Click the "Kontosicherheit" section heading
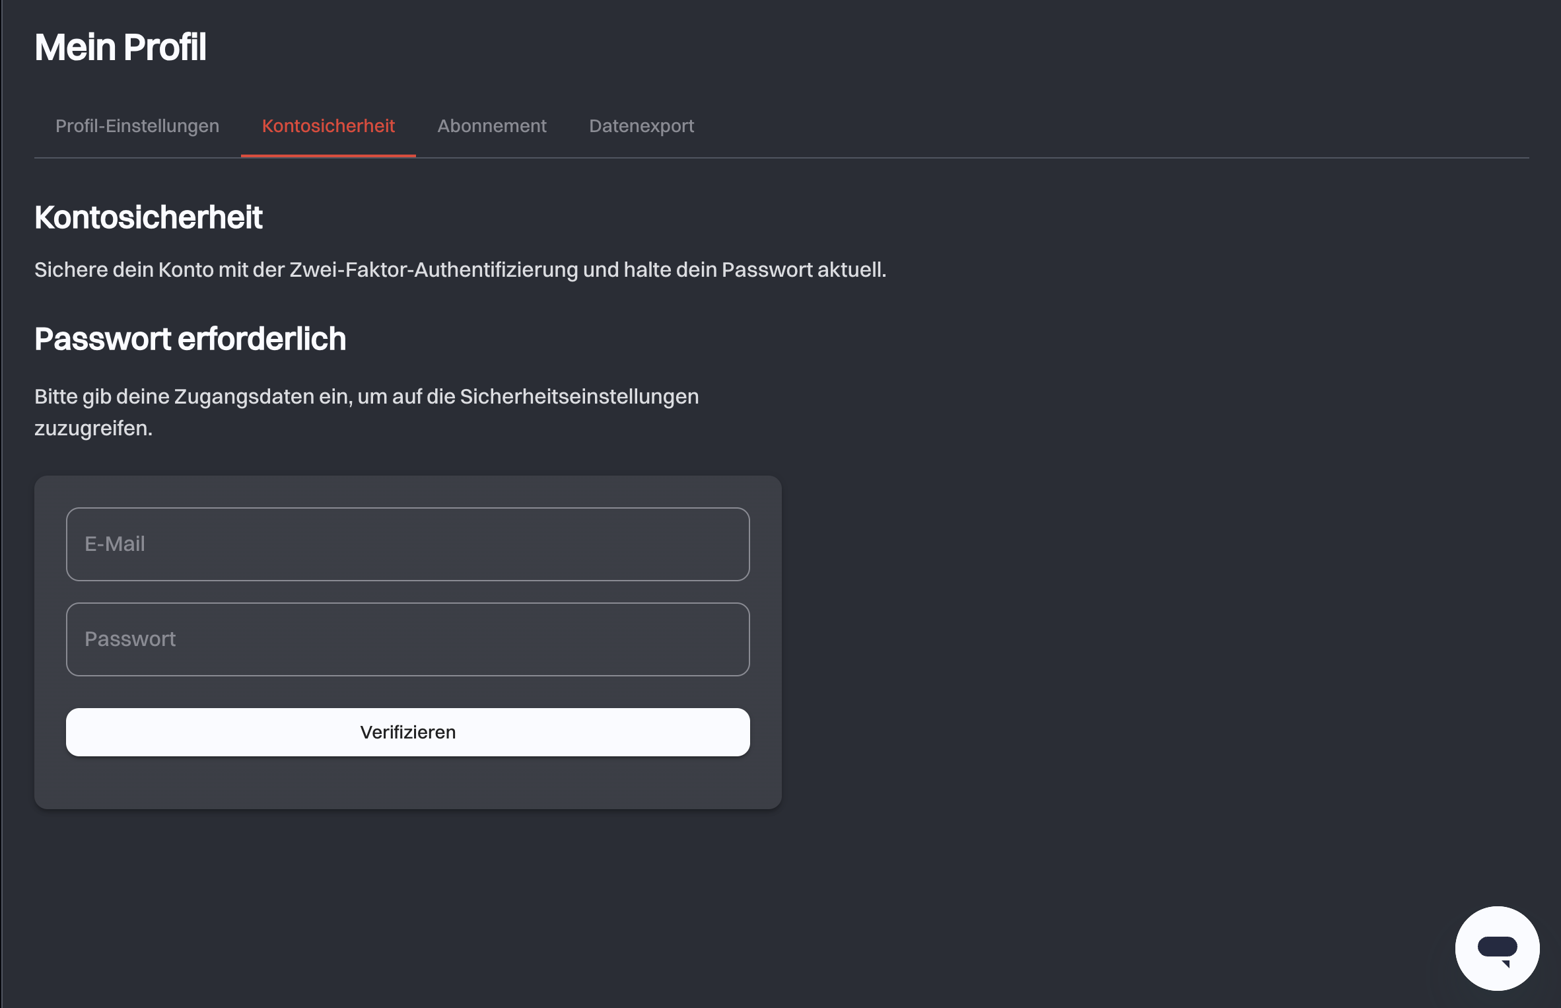Screen dimensions: 1561x1008 pyautogui.click(x=149, y=217)
